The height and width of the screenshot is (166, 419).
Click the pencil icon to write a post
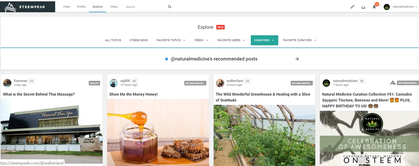tap(353, 7)
